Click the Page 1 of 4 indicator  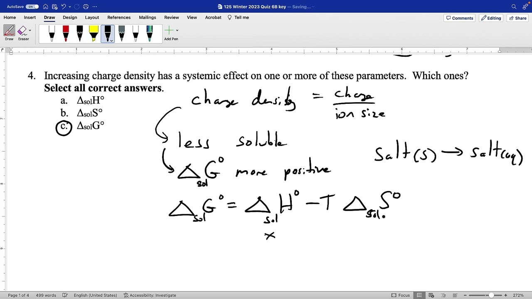tap(18, 295)
